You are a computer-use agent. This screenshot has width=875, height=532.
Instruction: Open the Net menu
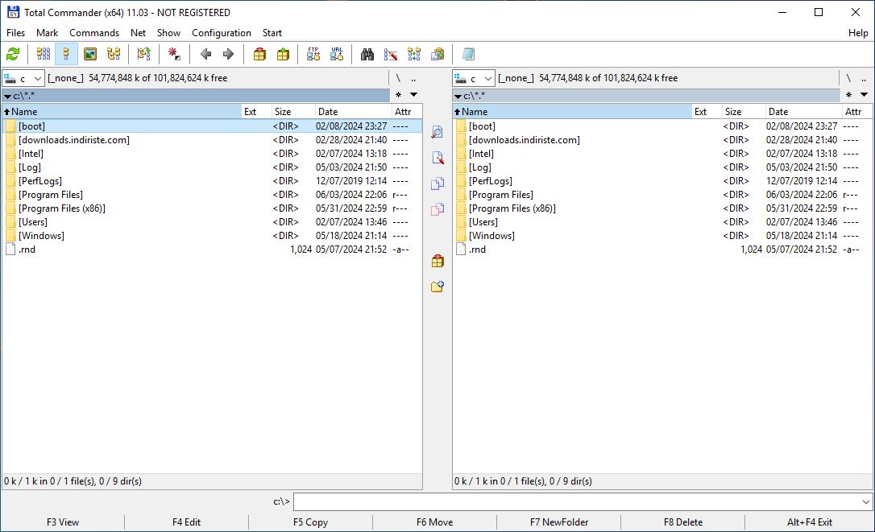138,33
